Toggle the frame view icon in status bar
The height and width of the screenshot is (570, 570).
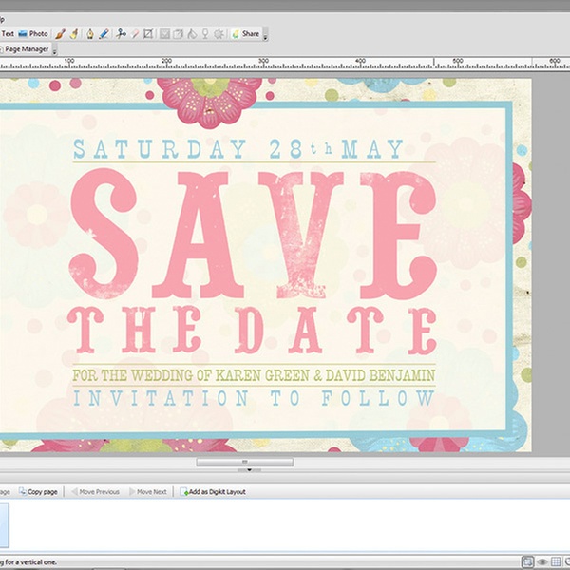[528, 561]
